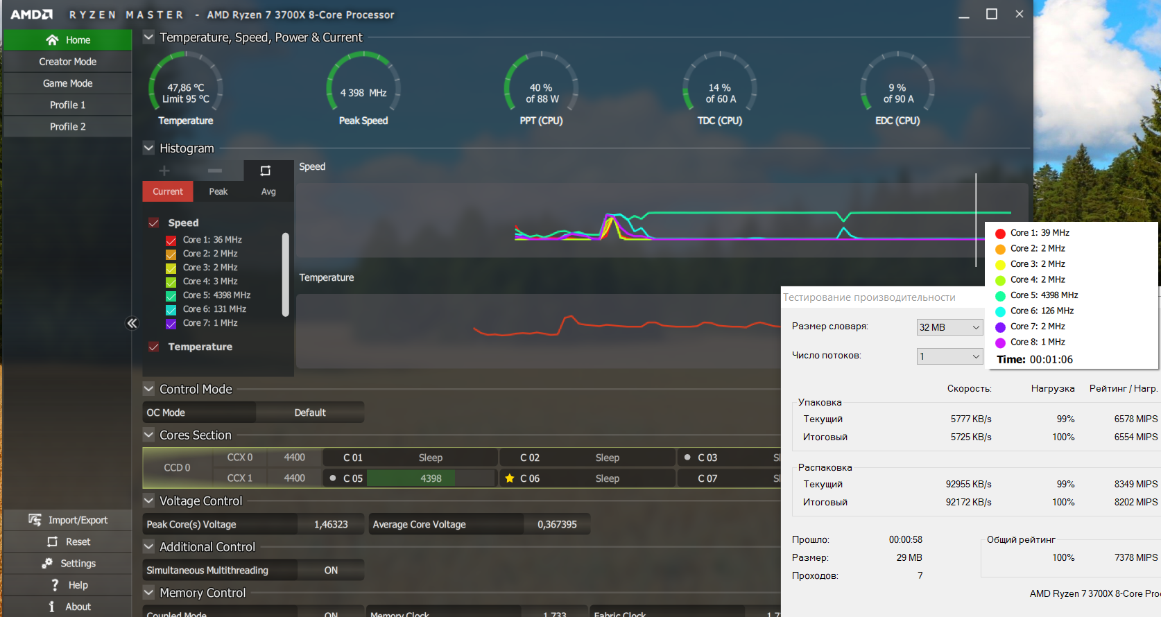
Task: Click the EDC (CPU) gauge
Action: (x=897, y=88)
